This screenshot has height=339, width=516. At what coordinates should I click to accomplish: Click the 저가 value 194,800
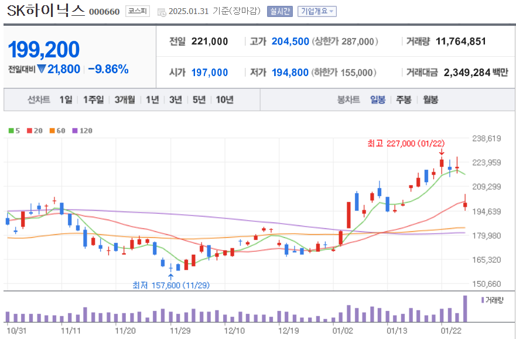(291, 73)
